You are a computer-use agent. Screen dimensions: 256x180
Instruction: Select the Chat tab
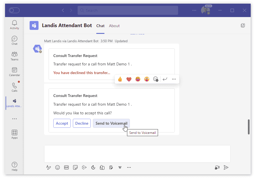point(100,26)
